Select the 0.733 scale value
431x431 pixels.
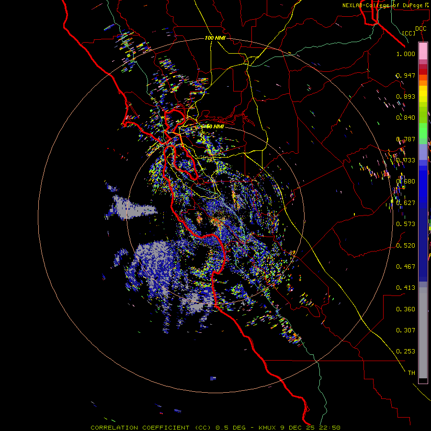click(x=406, y=160)
